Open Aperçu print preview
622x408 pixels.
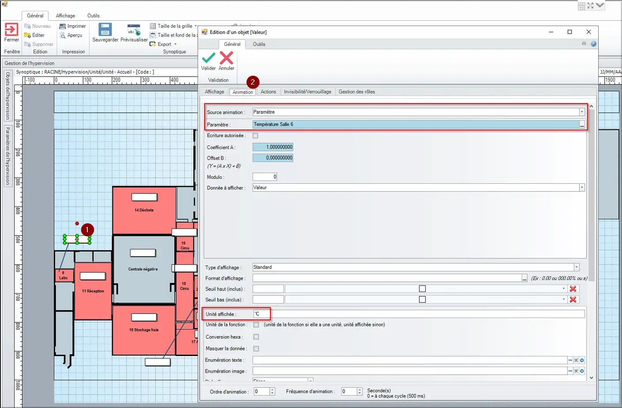coord(71,35)
